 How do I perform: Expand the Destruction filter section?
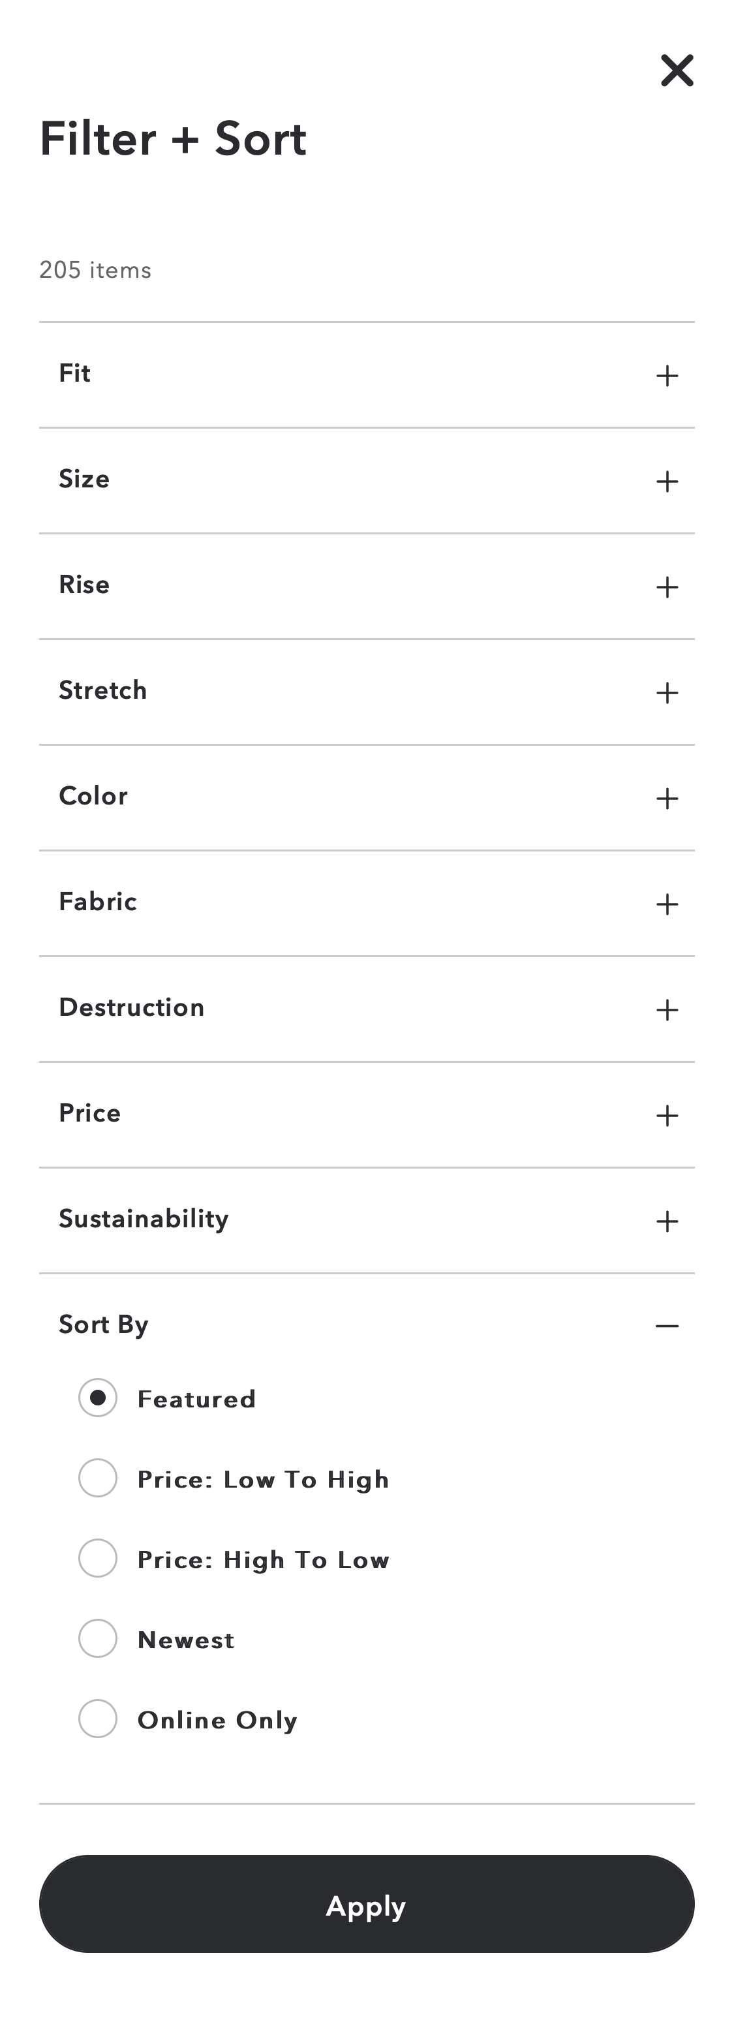click(x=667, y=1009)
